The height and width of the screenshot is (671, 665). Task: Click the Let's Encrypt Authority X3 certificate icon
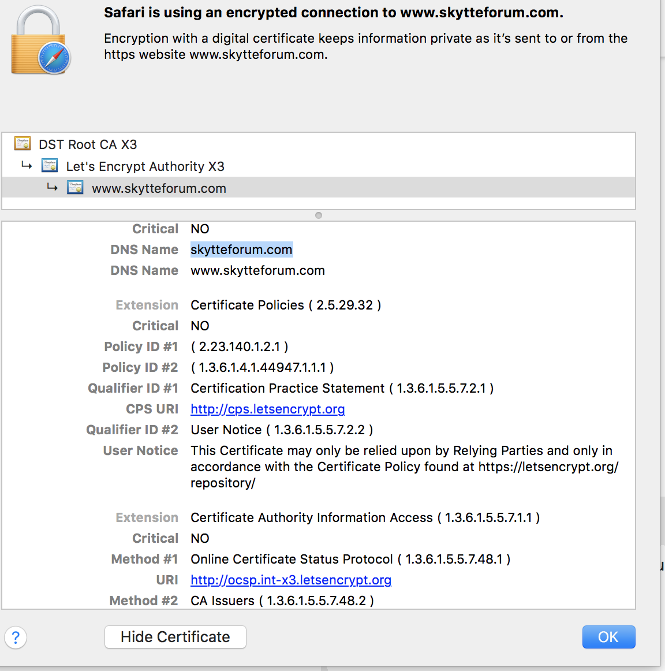pyautogui.click(x=50, y=166)
